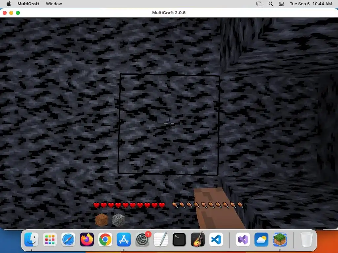The width and height of the screenshot is (338, 253).
Task: Open TextEdit from the Dock
Action: [161, 239]
